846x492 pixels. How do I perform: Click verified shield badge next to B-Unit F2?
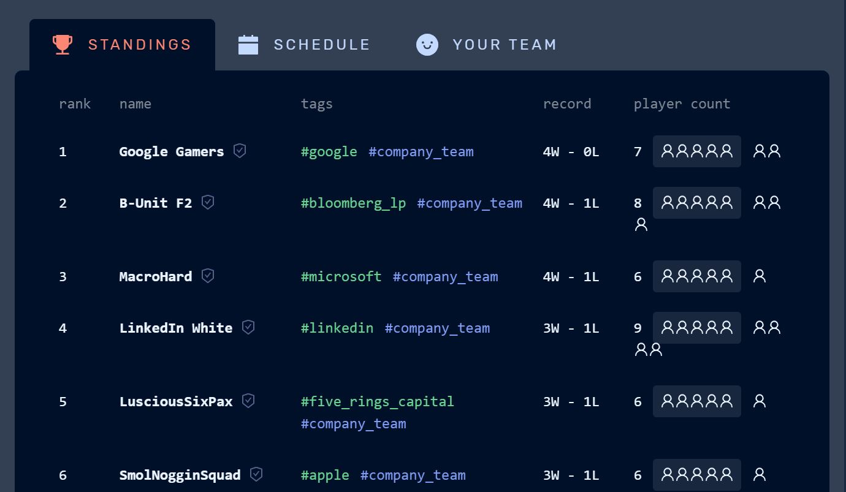[208, 202]
